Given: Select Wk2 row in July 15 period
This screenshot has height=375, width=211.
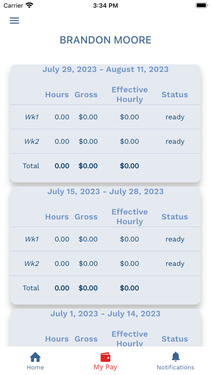Looking at the screenshot, I should [x=105, y=263].
